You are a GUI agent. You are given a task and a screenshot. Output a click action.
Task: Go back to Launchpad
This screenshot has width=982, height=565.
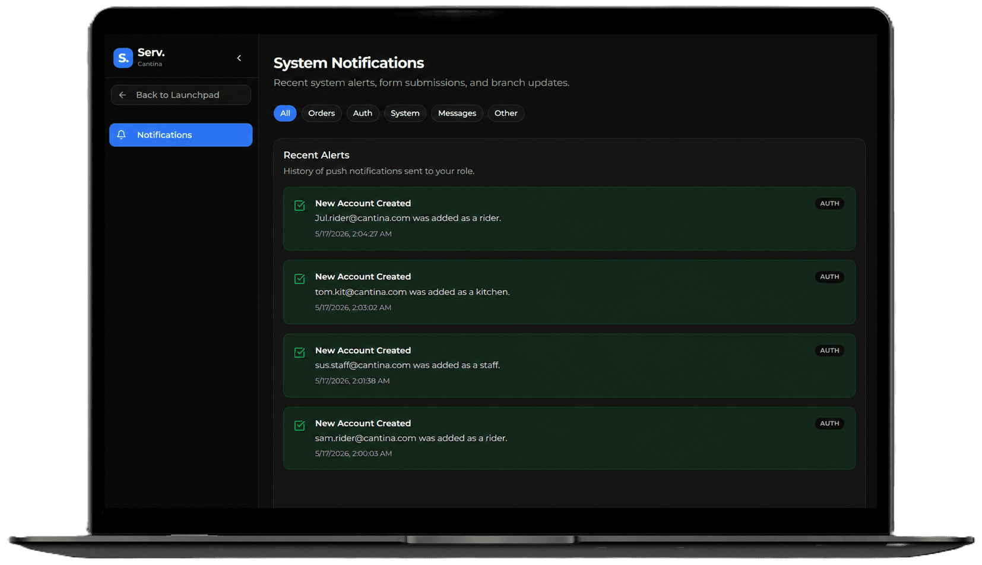(180, 95)
